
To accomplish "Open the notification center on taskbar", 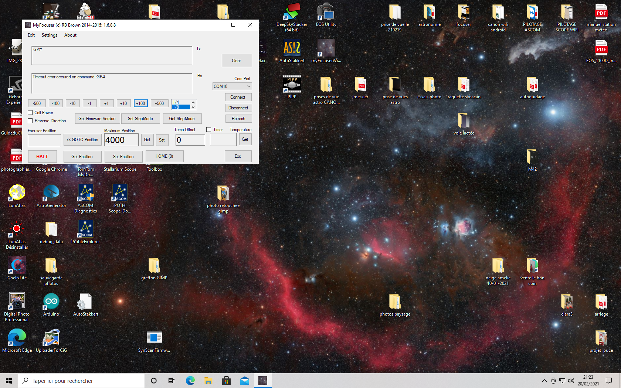I will pyautogui.click(x=609, y=381).
